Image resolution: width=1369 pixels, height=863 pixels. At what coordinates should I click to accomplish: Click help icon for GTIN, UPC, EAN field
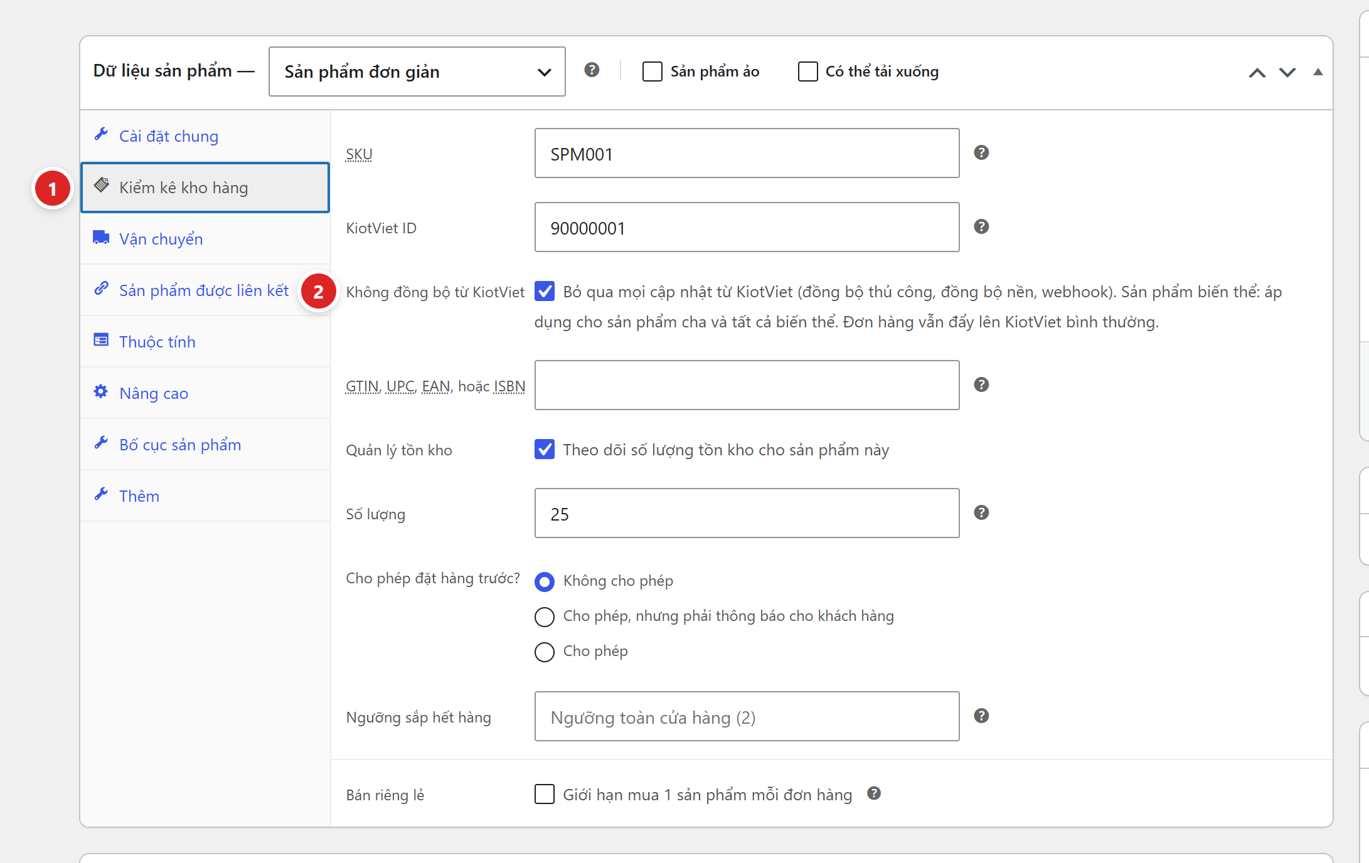point(981,384)
